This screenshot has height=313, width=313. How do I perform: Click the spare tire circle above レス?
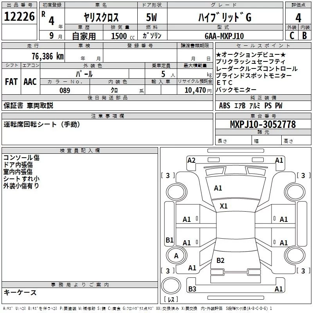pyautogui.click(x=171, y=286)
